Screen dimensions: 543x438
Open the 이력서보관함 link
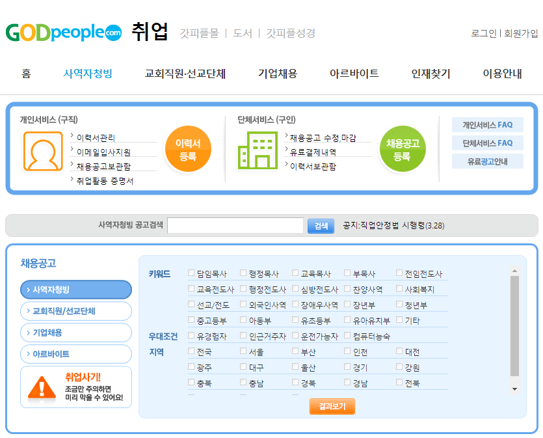[313, 167]
